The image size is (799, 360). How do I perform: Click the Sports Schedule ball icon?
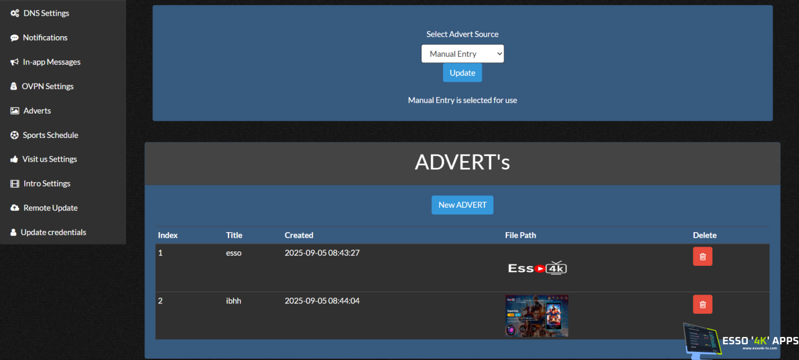point(14,135)
